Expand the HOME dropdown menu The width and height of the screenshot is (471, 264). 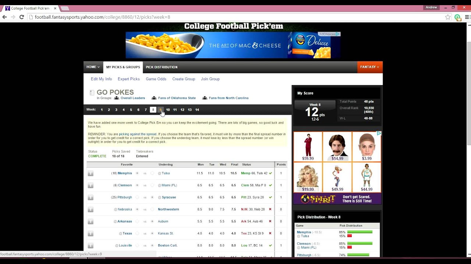[x=93, y=67]
